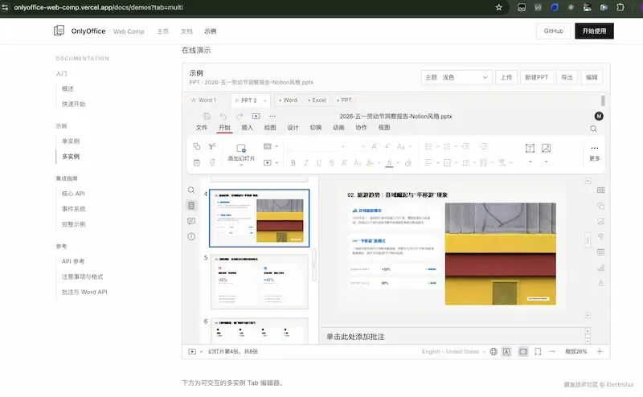Toggle spell checking in the status bar

click(507, 351)
